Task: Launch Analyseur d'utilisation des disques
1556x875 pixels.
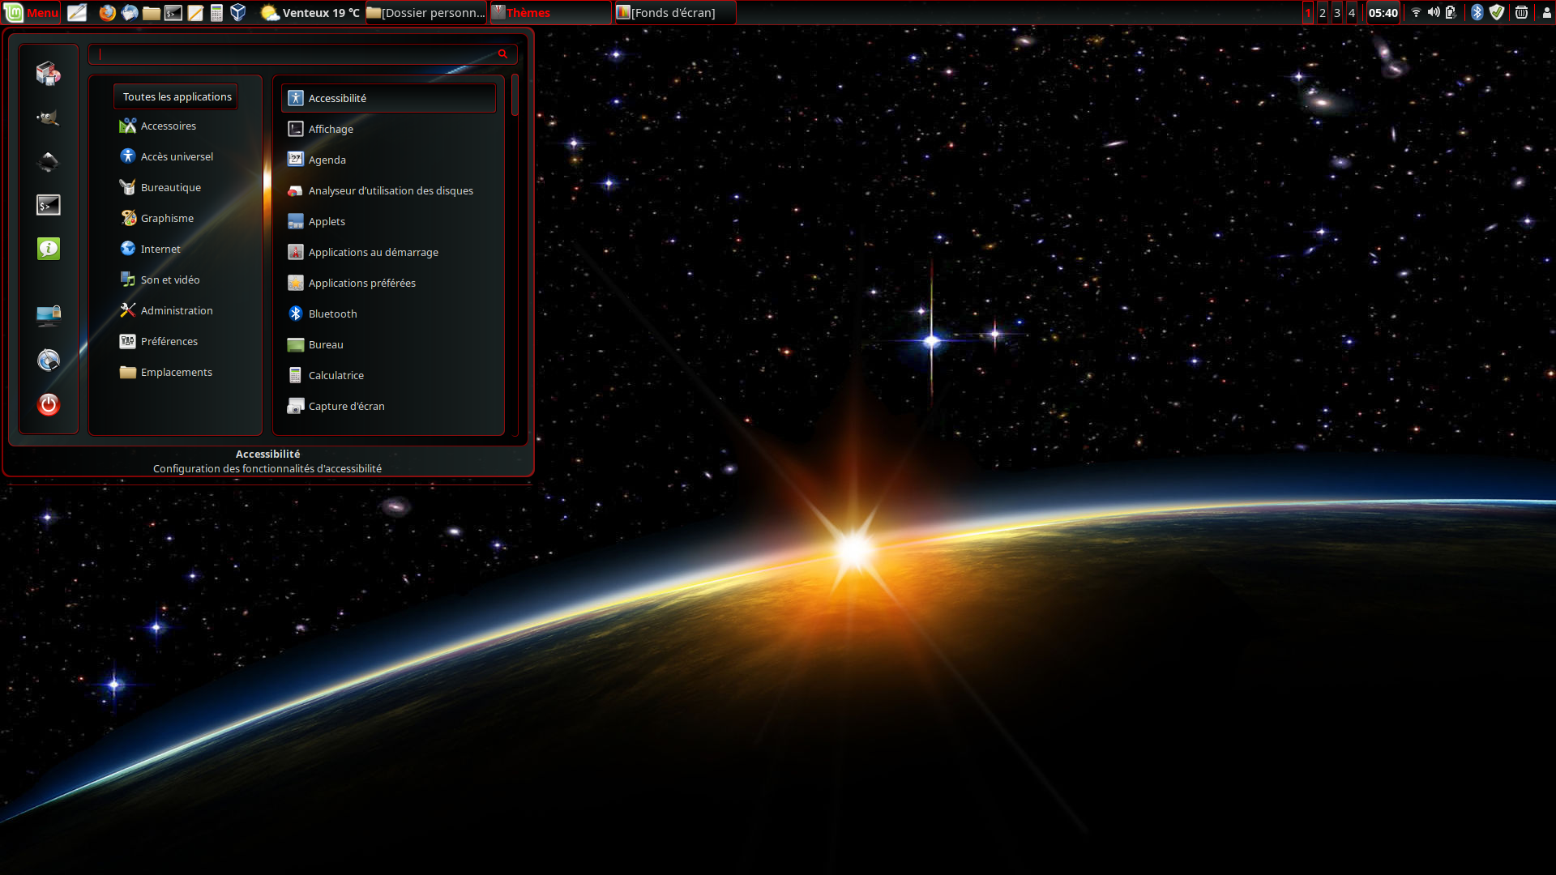Action: [389, 190]
